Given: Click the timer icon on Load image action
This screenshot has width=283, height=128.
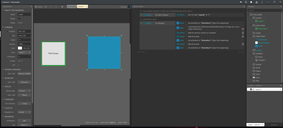Looking at the screenshot, I should click(243, 29).
